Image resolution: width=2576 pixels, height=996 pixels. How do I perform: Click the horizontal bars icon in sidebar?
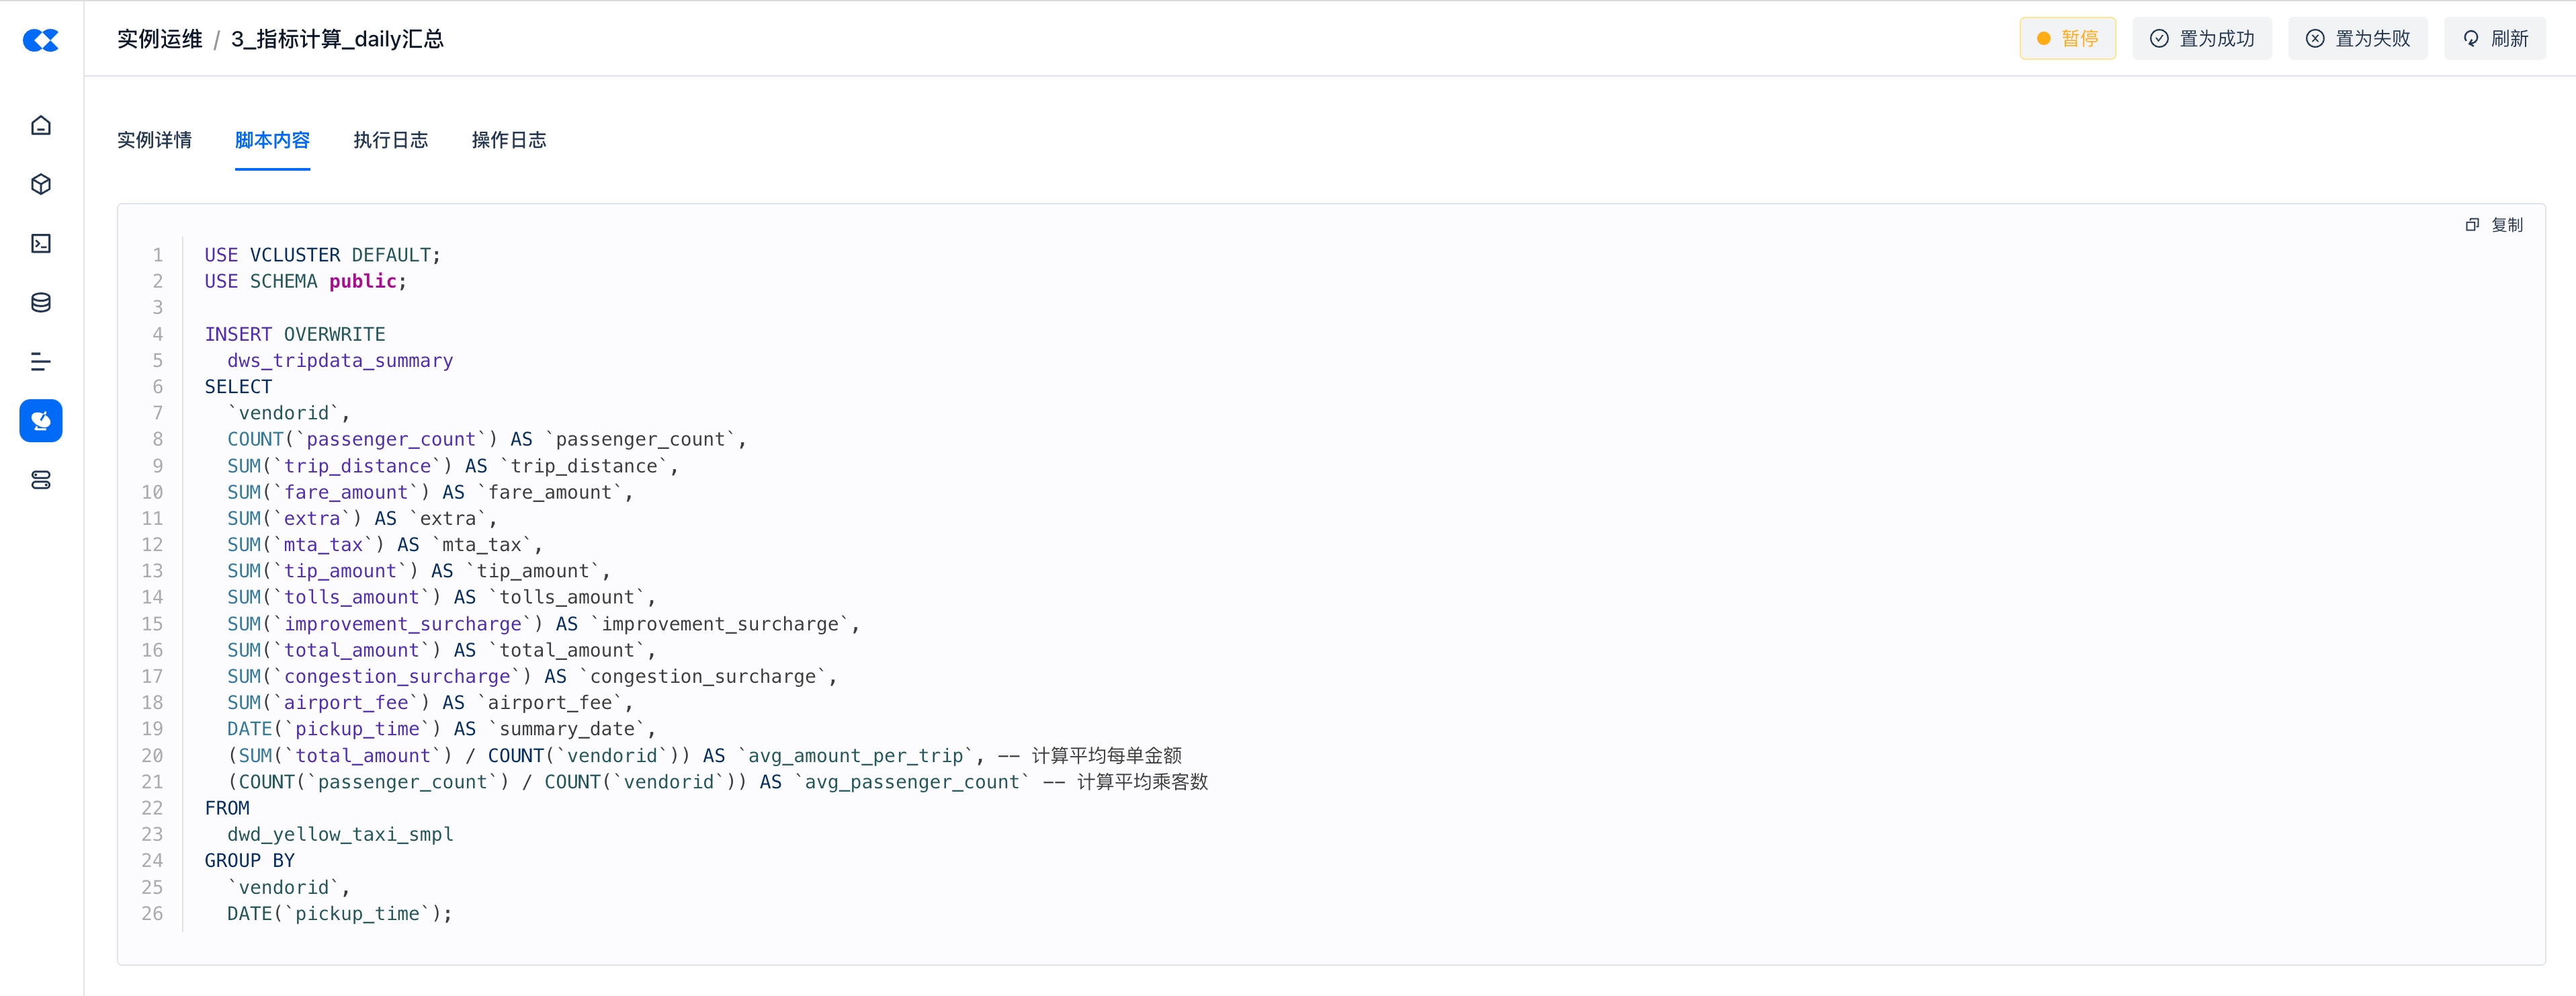click(x=41, y=362)
